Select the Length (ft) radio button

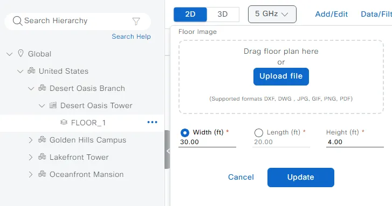[x=258, y=133]
